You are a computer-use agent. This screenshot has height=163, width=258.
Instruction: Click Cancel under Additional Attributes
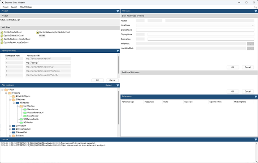point(248,91)
